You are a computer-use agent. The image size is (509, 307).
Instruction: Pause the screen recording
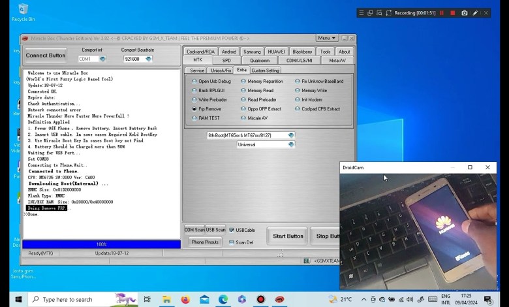[x=442, y=12]
